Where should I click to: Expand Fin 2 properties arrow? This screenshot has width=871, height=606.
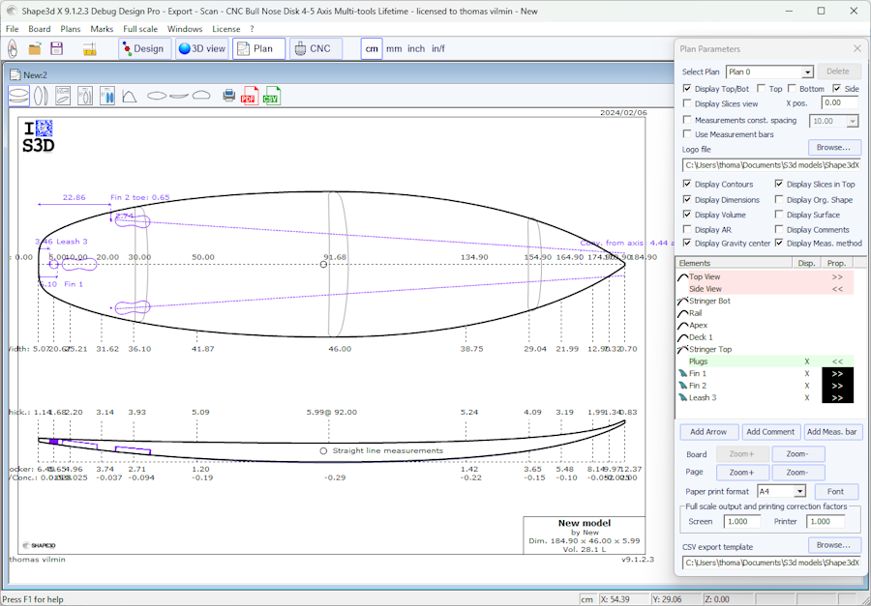[837, 386]
